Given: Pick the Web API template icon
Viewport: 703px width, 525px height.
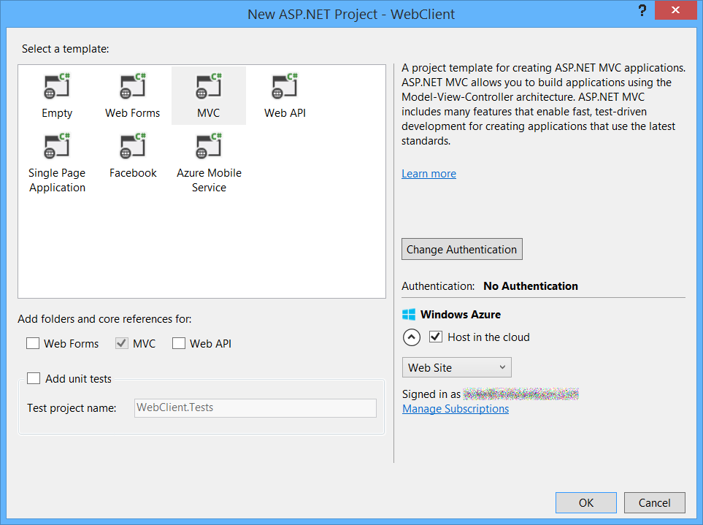Looking at the screenshot, I should (285, 88).
